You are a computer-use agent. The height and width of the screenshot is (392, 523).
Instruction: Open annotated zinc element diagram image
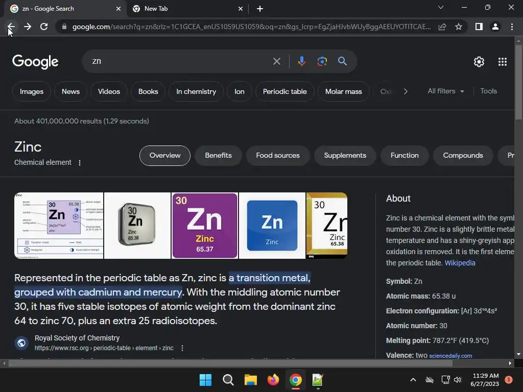[59, 225]
